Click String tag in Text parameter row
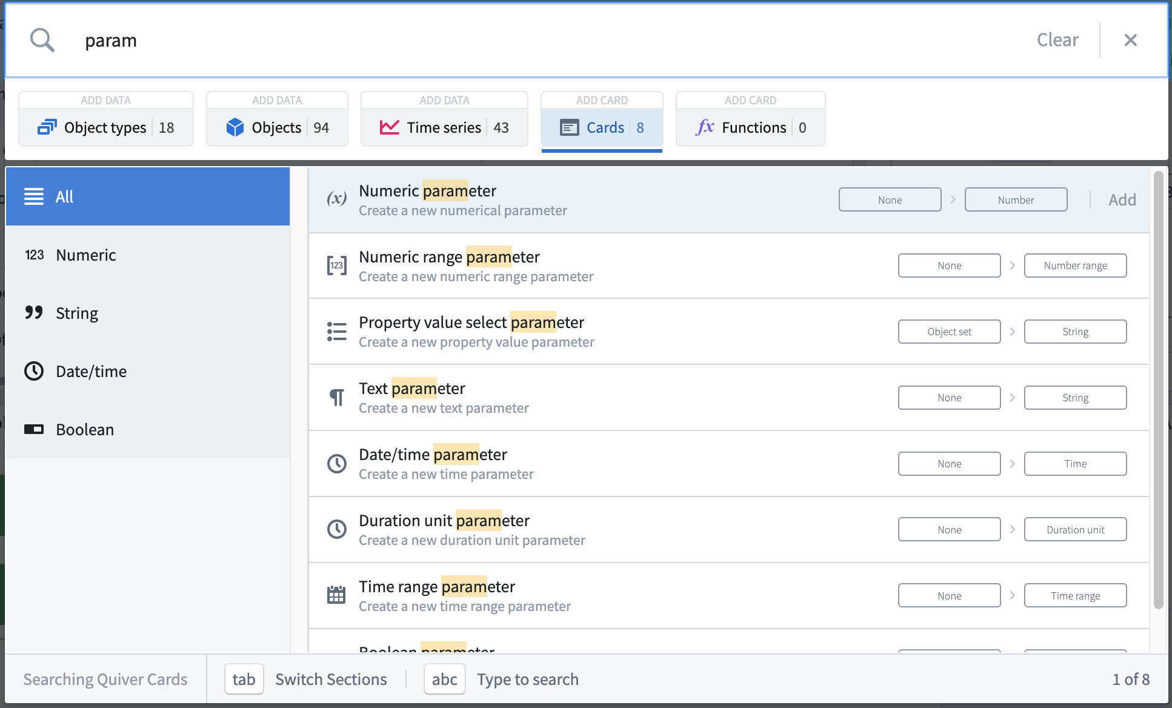 point(1075,398)
